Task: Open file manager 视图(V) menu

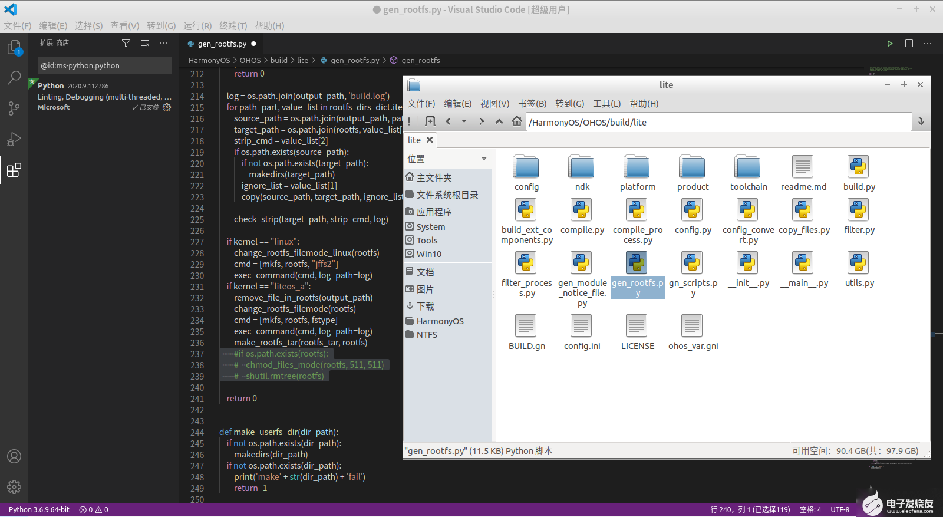Action: [494, 104]
